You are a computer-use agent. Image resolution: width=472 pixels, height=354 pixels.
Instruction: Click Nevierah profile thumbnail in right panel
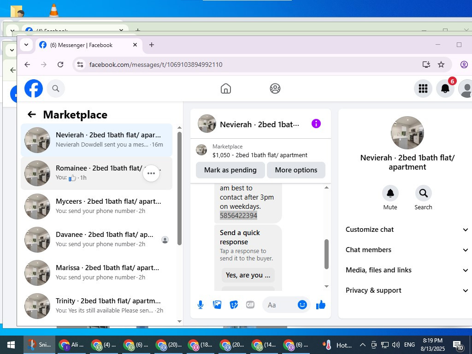pyautogui.click(x=407, y=133)
